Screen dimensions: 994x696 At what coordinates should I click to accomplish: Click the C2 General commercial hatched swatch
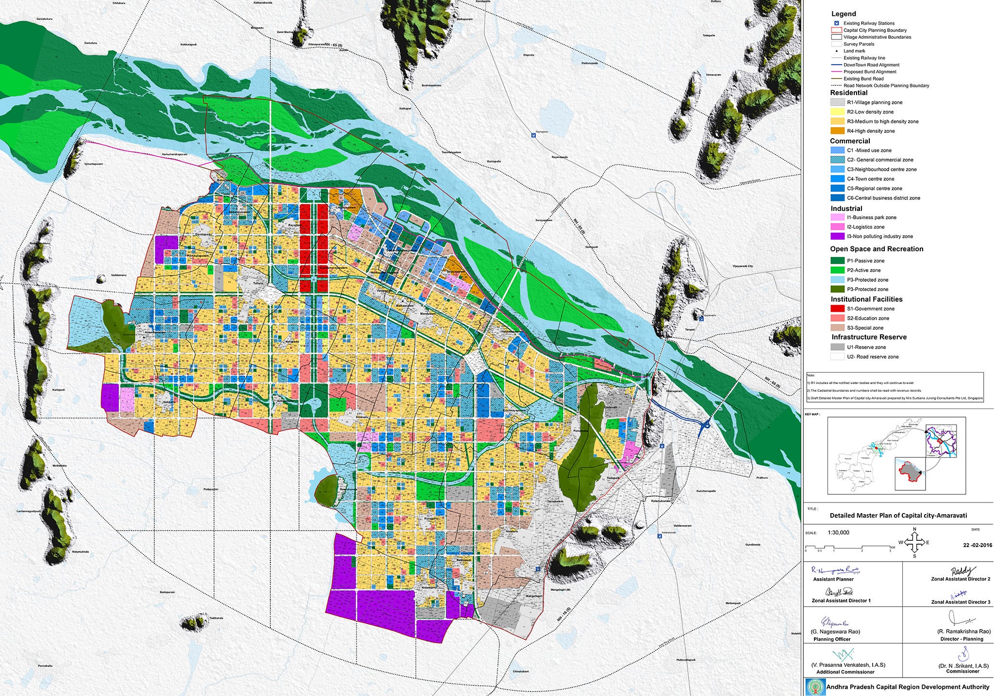click(x=837, y=160)
